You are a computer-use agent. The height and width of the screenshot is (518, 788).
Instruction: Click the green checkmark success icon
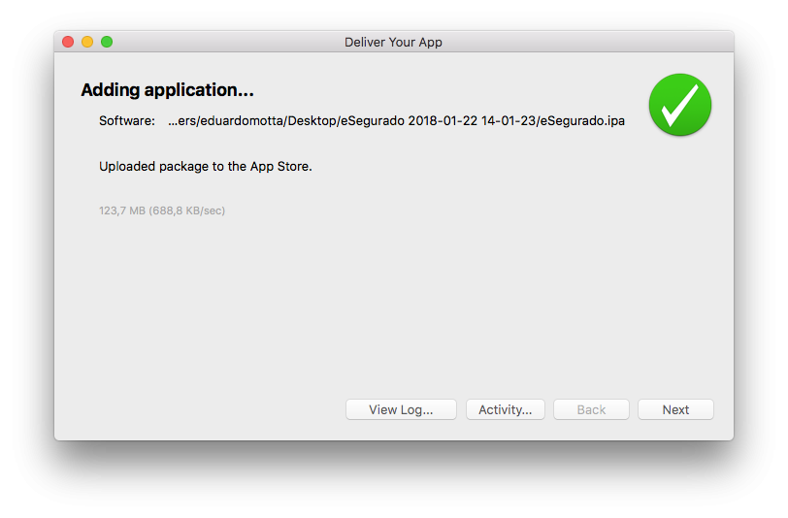tap(679, 105)
